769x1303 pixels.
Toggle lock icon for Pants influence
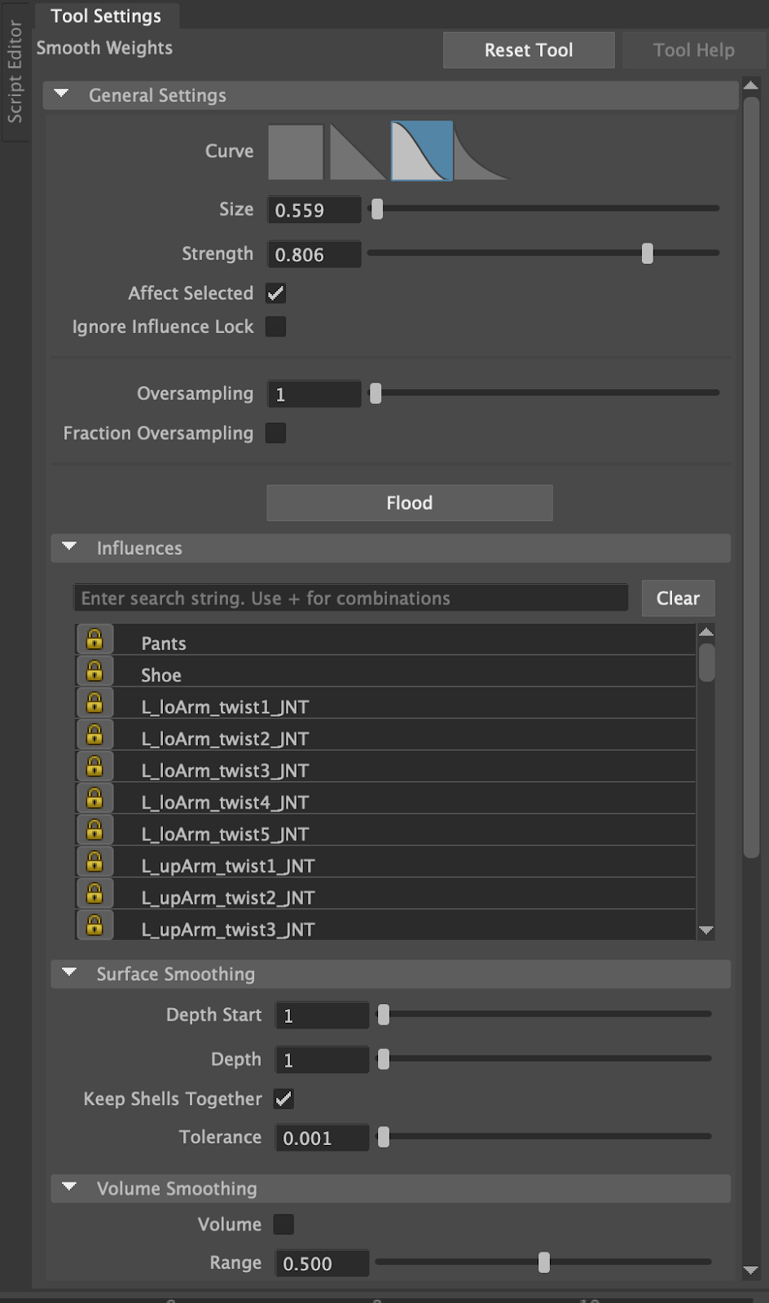tap(94, 640)
